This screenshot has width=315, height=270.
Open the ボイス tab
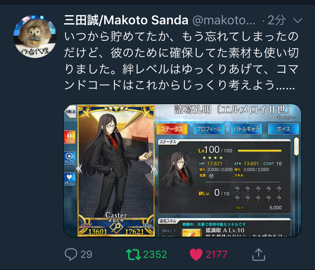(283, 129)
